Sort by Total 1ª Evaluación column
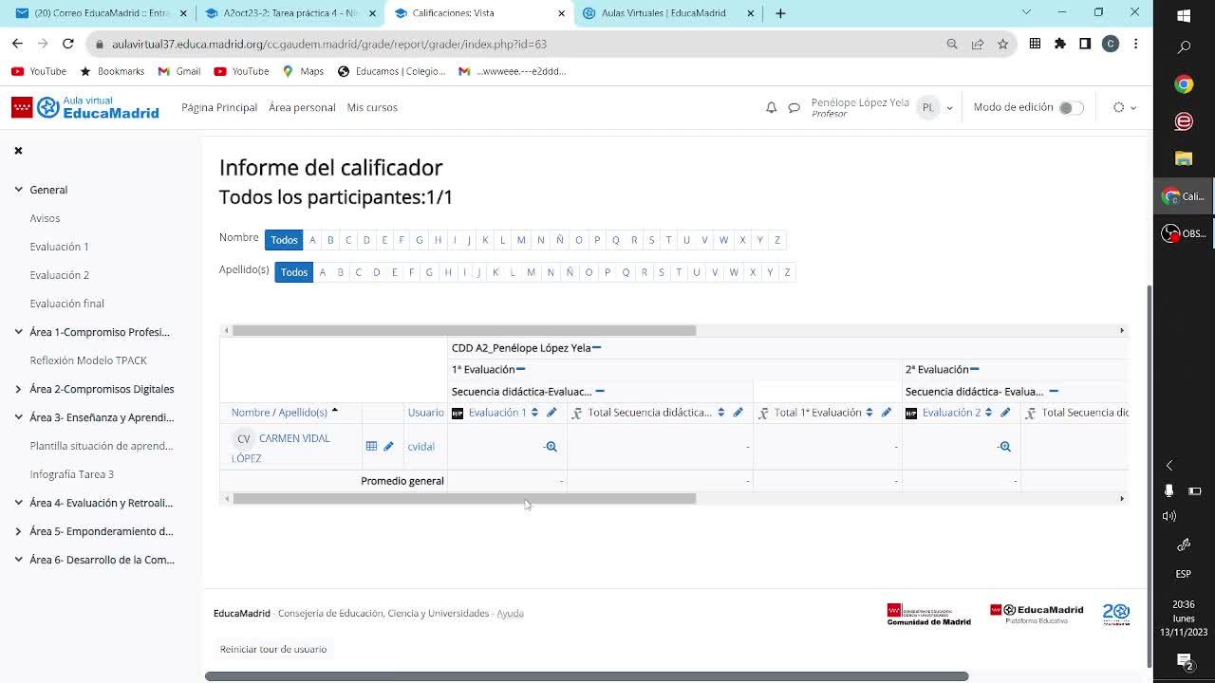This screenshot has width=1215, height=683. pyautogui.click(x=869, y=413)
